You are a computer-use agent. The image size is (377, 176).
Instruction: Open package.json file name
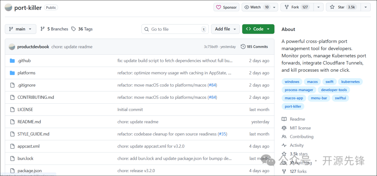(30, 171)
